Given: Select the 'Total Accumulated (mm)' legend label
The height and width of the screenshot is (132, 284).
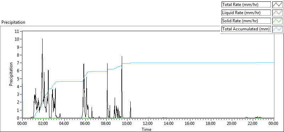Looking at the screenshot, I should coord(246,29).
